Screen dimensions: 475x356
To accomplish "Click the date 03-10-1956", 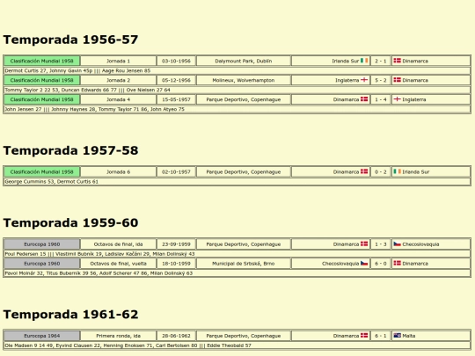I will 176,61.
